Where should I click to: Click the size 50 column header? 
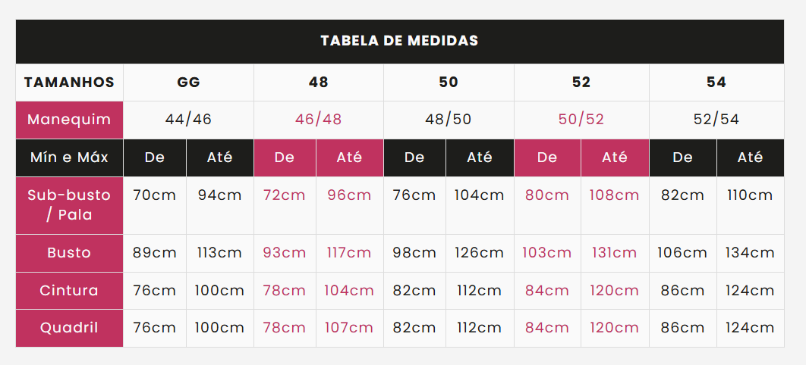[449, 83]
